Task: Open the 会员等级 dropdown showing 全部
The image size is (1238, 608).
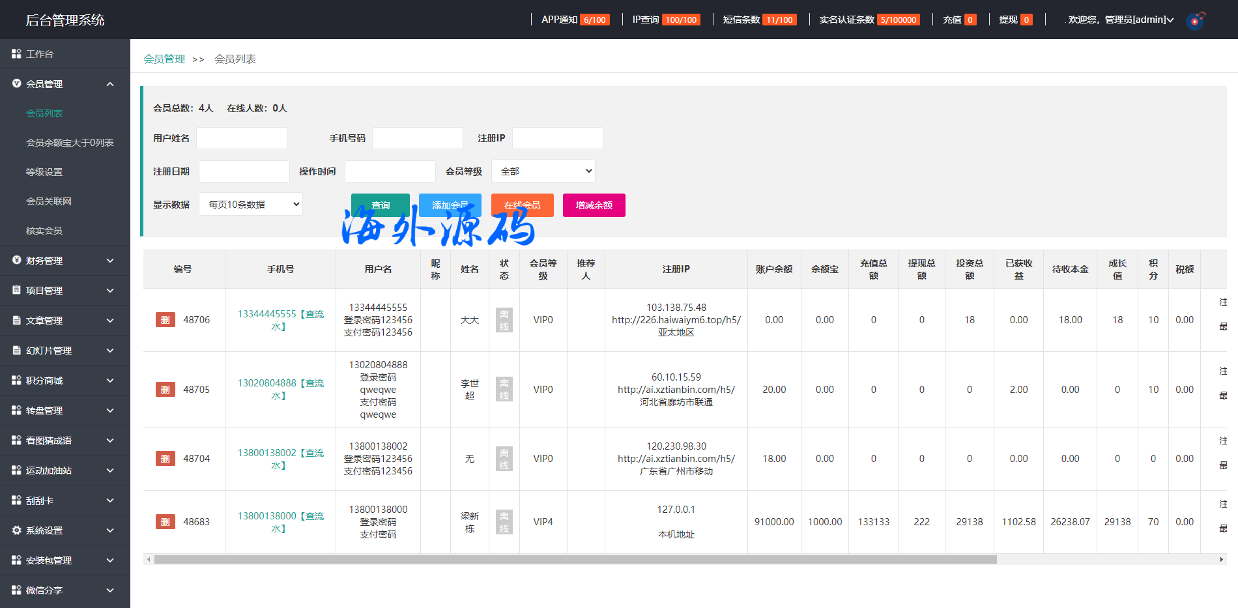Action: coord(543,171)
